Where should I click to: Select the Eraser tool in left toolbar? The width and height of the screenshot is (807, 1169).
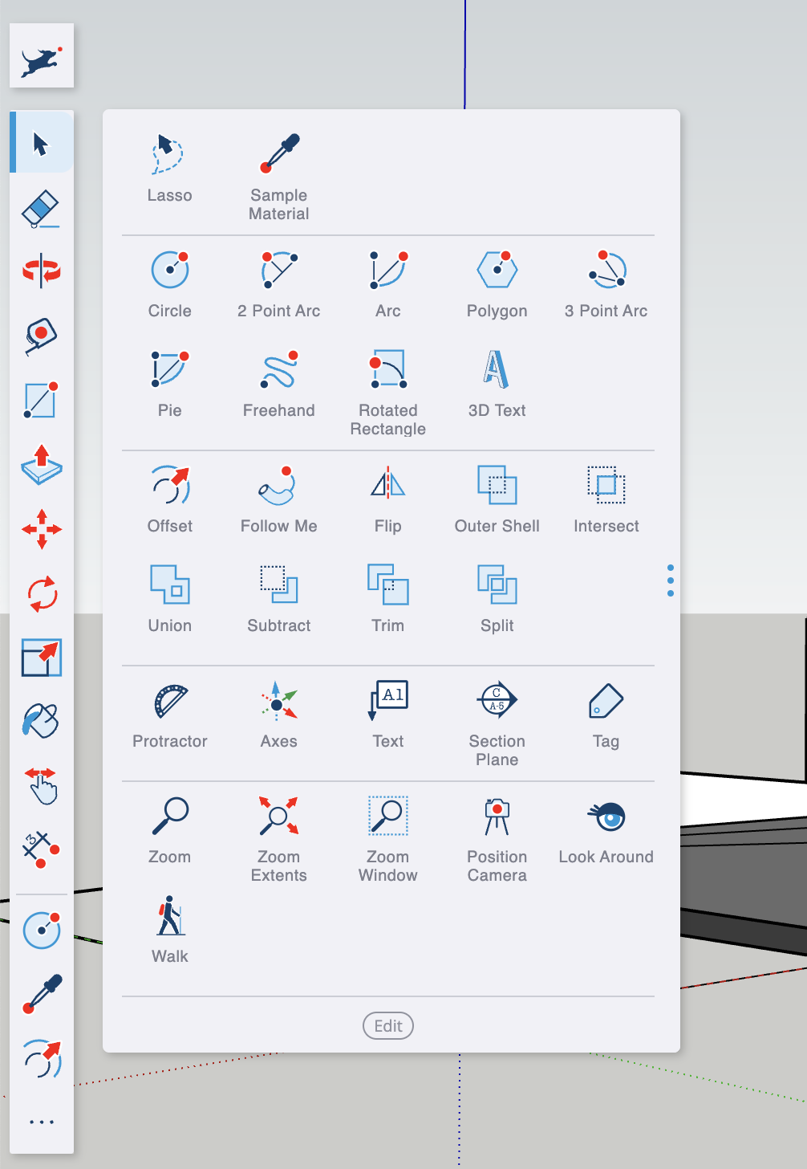[42, 208]
